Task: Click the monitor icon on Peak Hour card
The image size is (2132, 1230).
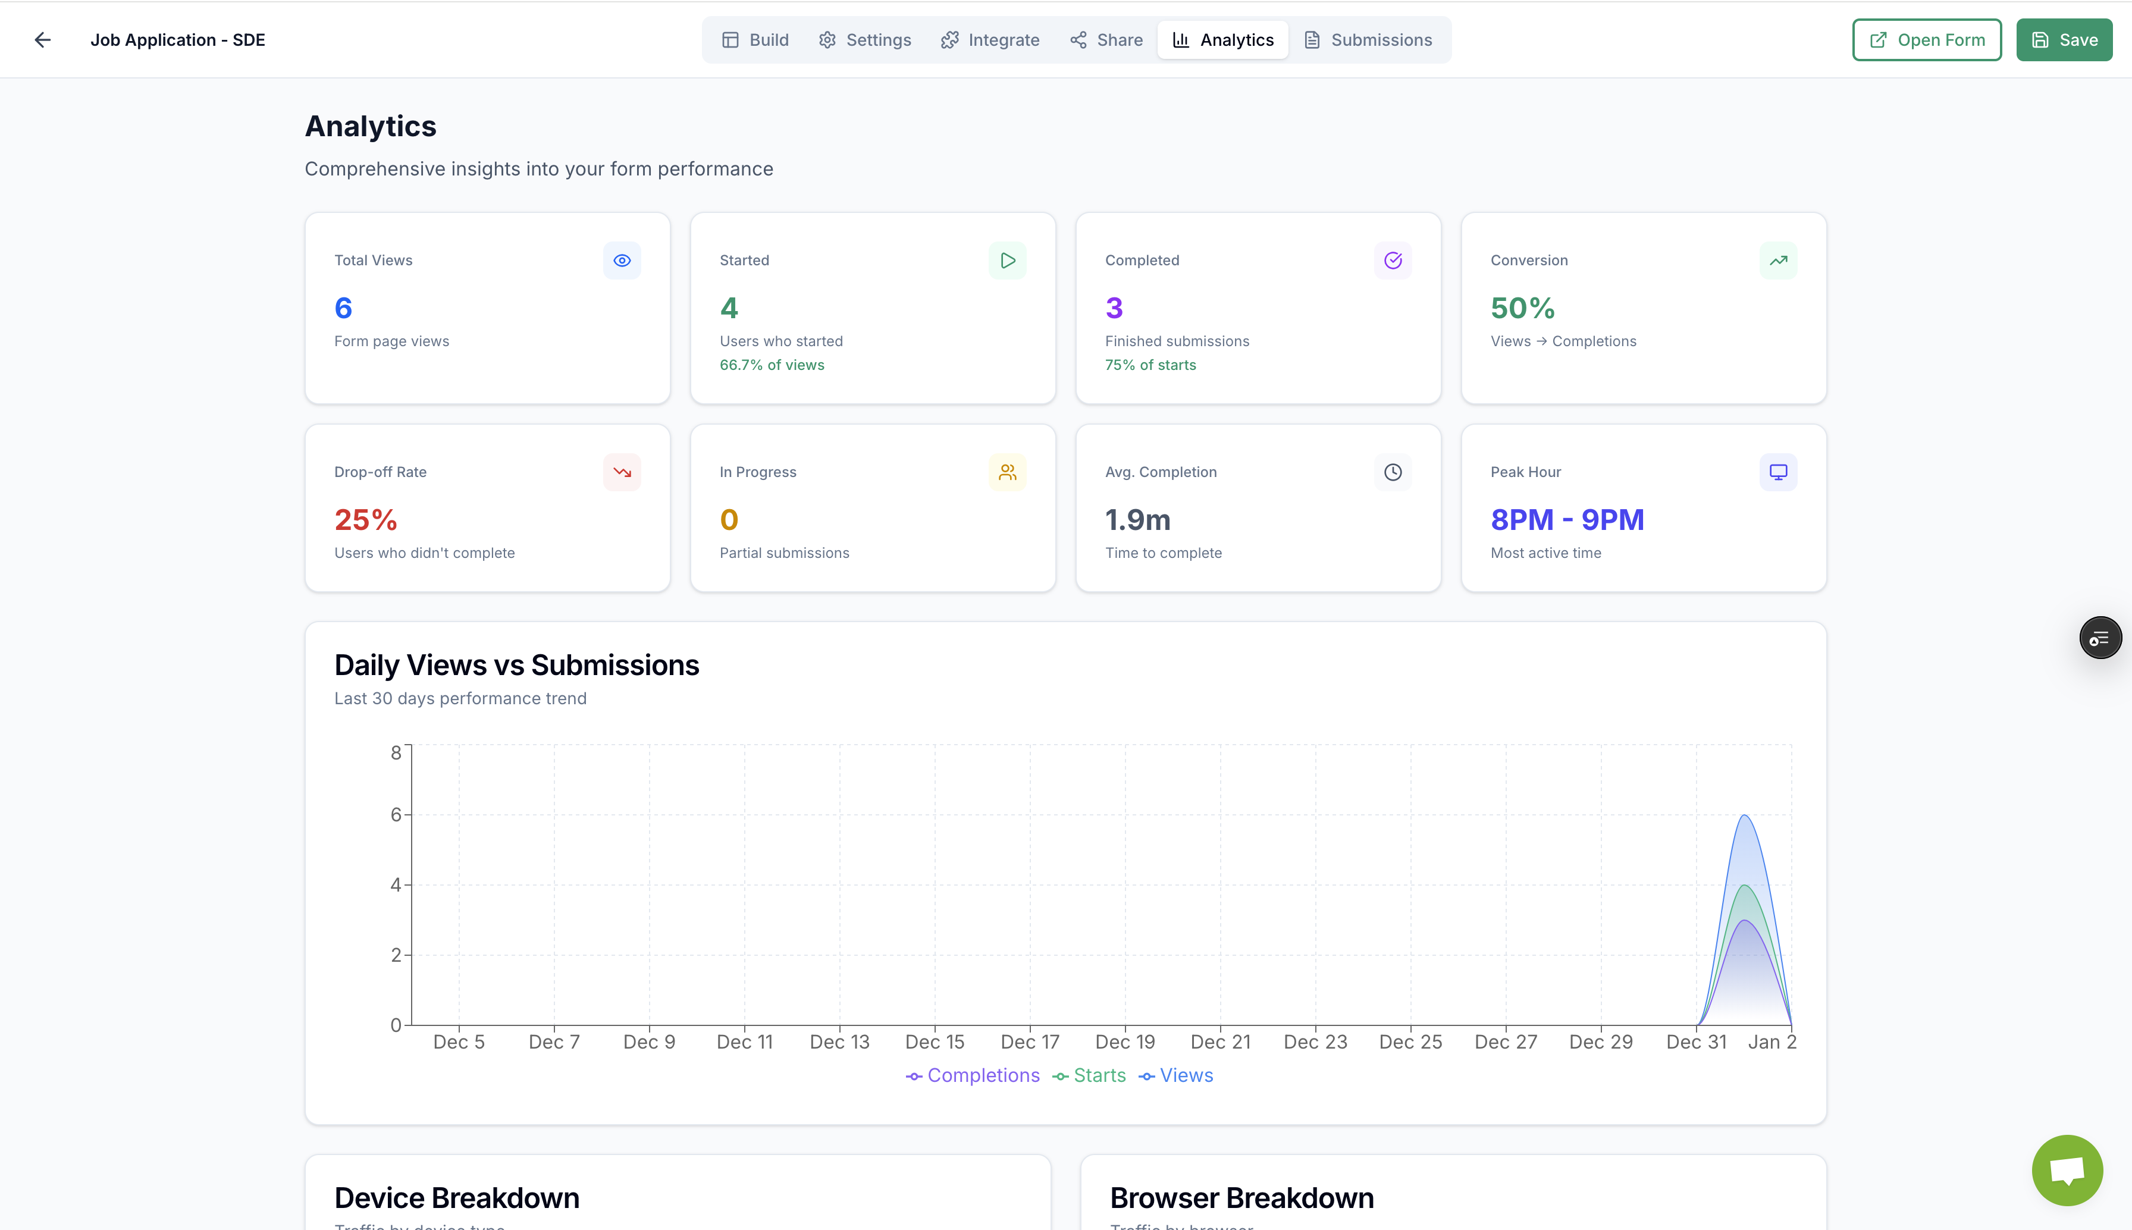Action: (x=1778, y=472)
